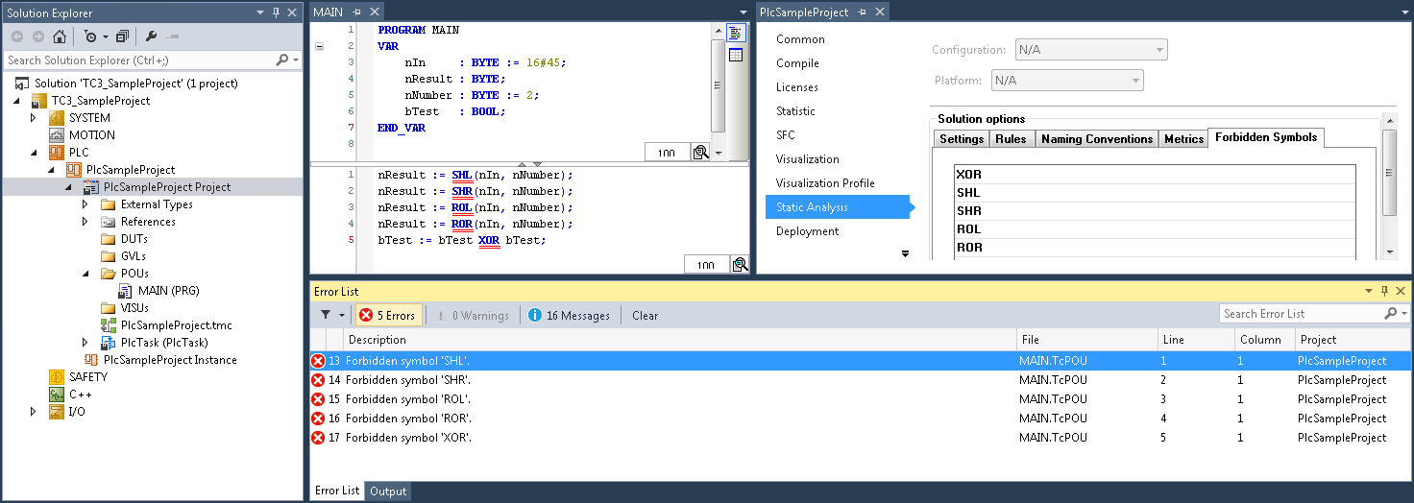This screenshot has height=503, width=1414.
Task: Click zoom magnifier icon in implementation pane
Action: pos(740,265)
